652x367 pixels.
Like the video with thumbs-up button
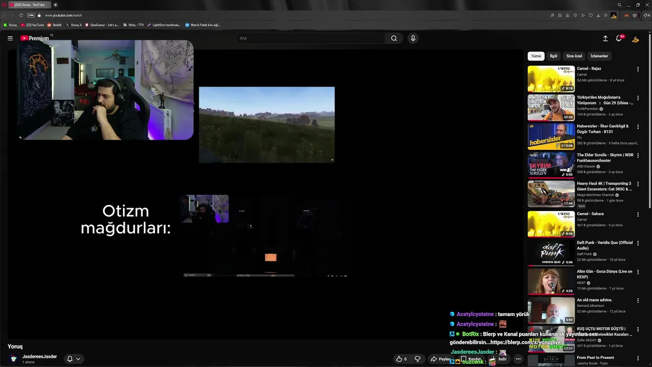(x=401, y=359)
